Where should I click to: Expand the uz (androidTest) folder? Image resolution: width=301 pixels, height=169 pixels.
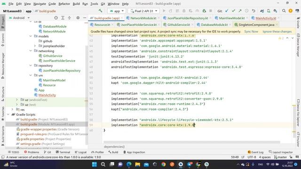coord(17,100)
